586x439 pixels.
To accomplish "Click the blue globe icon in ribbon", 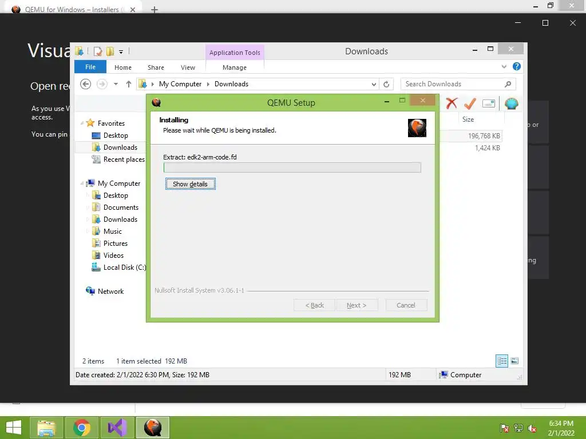I will pyautogui.click(x=511, y=103).
